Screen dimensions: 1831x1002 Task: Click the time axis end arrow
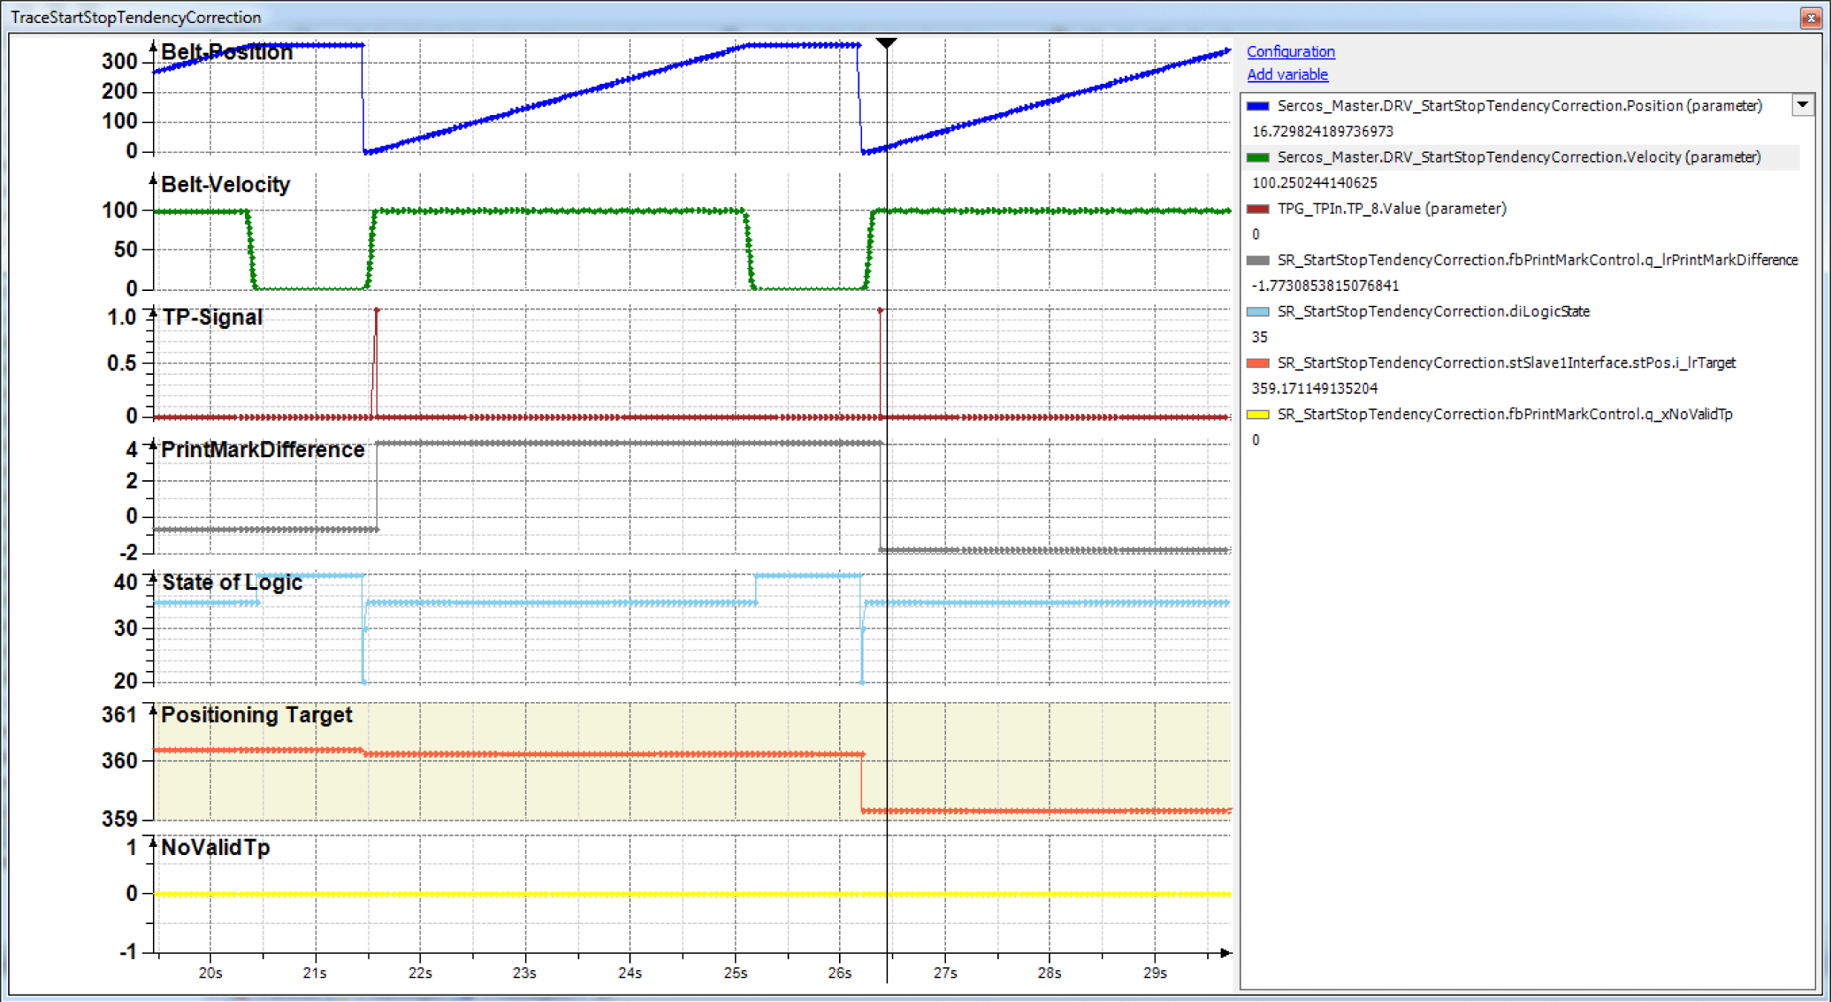(x=1225, y=952)
